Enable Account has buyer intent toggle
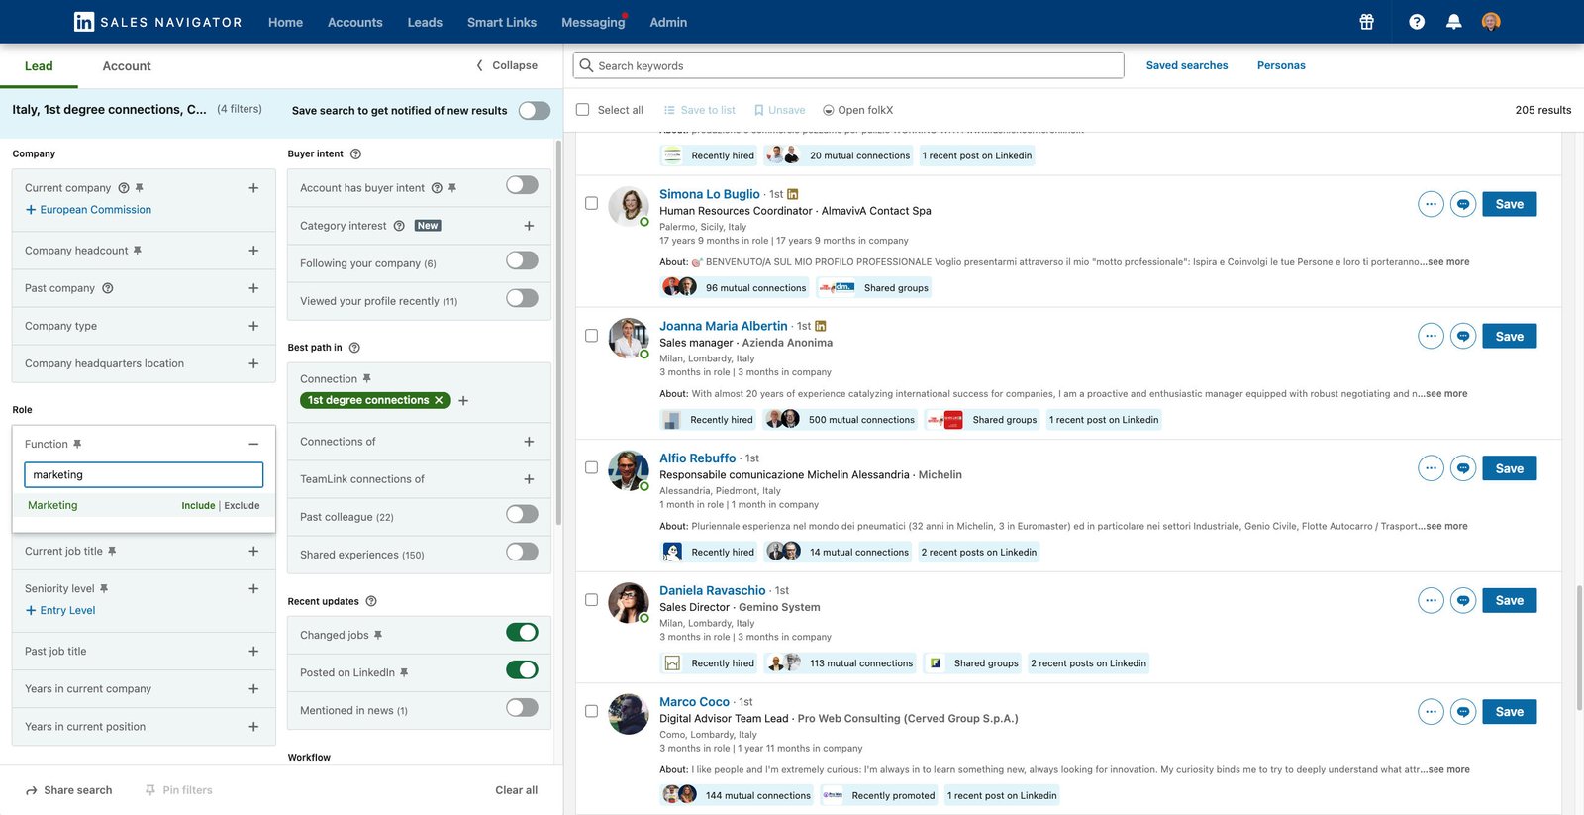 pos(522,185)
